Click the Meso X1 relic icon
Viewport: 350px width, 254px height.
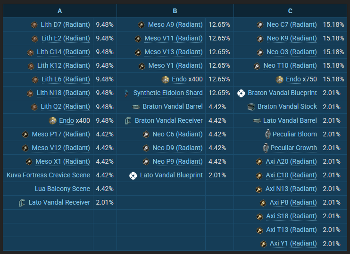(29, 162)
